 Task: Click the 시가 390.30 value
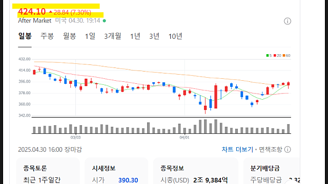(x=128, y=180)
